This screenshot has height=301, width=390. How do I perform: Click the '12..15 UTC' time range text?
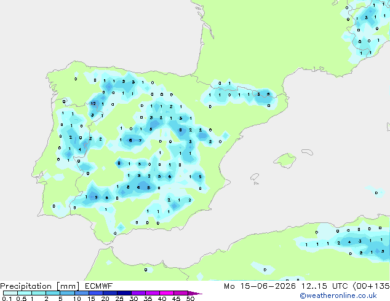325,286
